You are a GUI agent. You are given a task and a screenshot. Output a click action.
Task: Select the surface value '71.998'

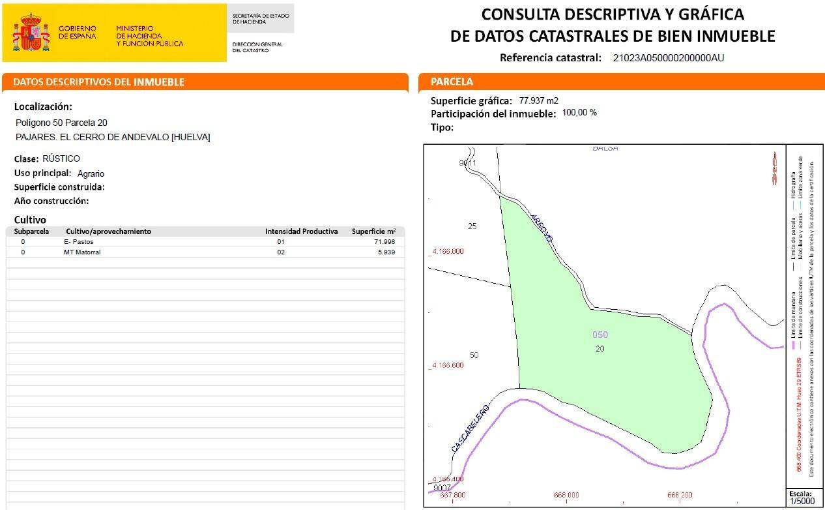[x=384, y=242]
